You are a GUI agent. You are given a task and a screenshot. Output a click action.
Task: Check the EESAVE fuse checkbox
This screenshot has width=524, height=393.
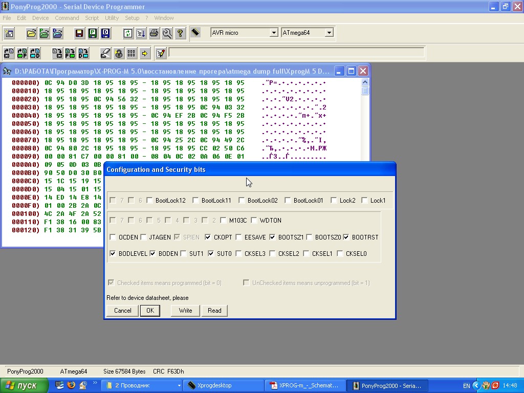[238, 237]
